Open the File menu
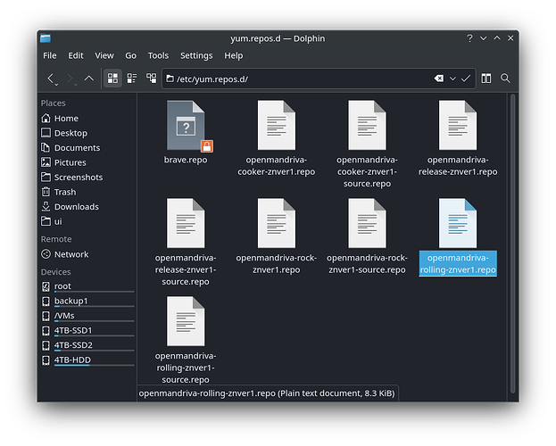The width and height of the screenshot is (556, 446). [50, 55]
